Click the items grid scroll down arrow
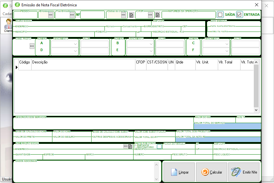Viewport: 274px width, 183px height. click(256, 110)
